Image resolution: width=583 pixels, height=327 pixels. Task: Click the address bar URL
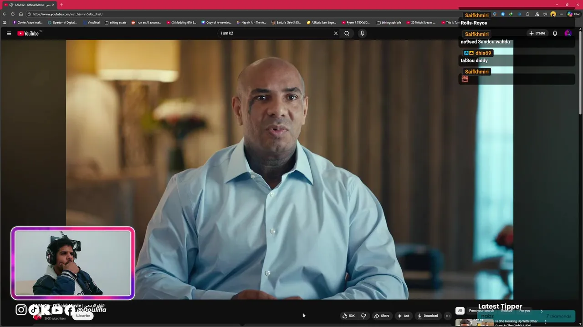(x=67, y=14)
